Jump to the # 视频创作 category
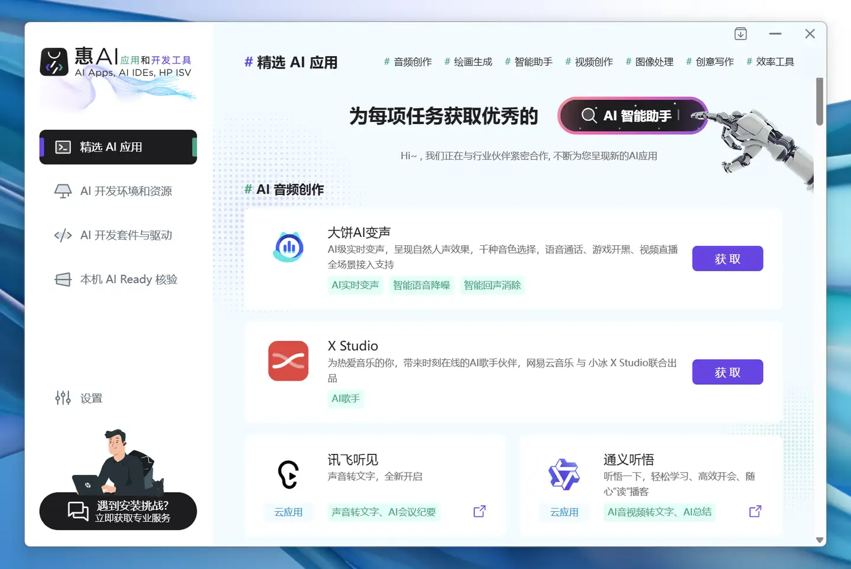The height and width of the screenshot is (569, 851). 589,61
